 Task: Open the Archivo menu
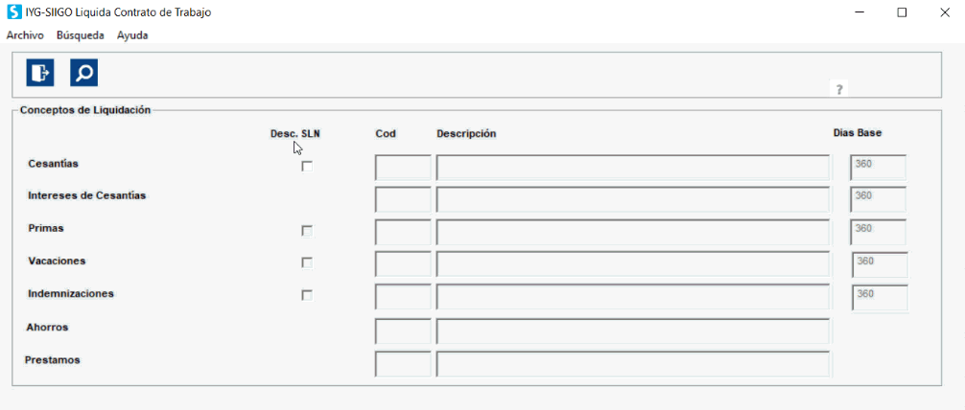pyautogui.click(x=25, y=35)
